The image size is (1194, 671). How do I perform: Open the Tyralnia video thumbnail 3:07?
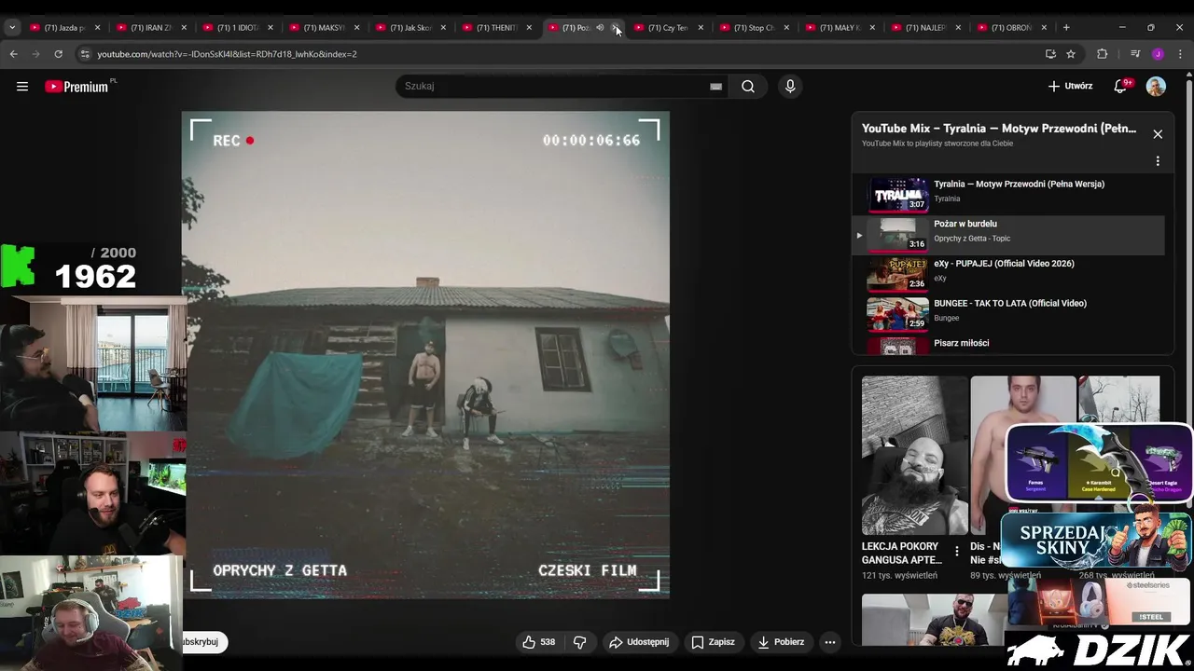coord(897,195)
